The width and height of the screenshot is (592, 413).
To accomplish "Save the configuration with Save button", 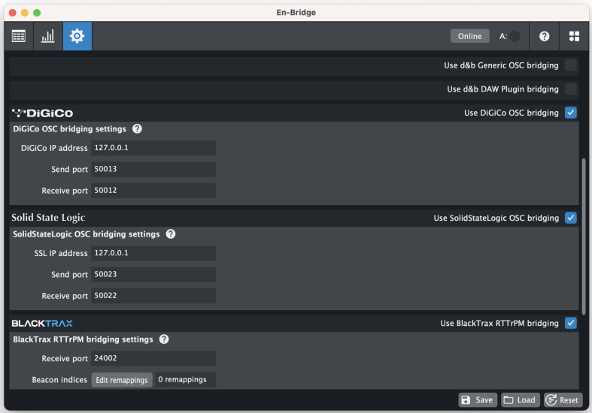I will (x=478, y=399).
